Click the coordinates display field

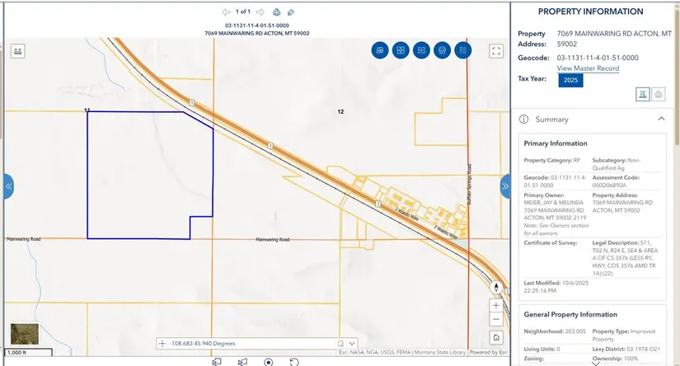247,343
